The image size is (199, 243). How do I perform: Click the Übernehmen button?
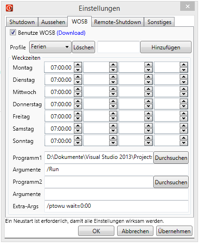[x=174, y=231]
